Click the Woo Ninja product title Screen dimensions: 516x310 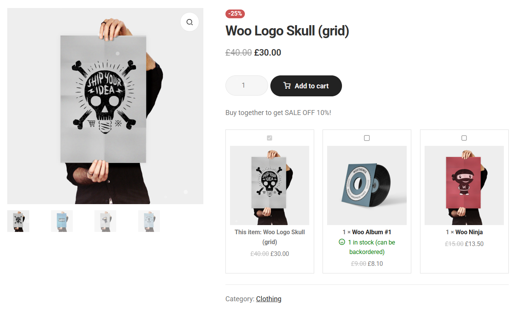[470, 232]
